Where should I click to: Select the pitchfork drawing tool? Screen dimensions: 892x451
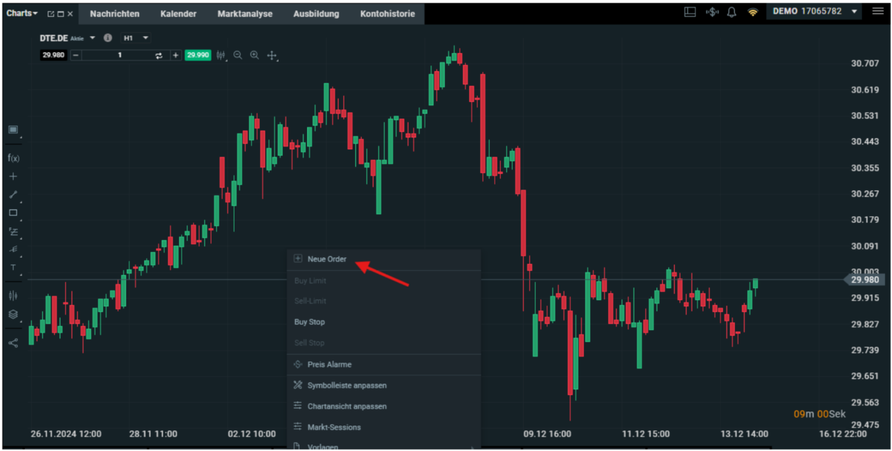13,249
